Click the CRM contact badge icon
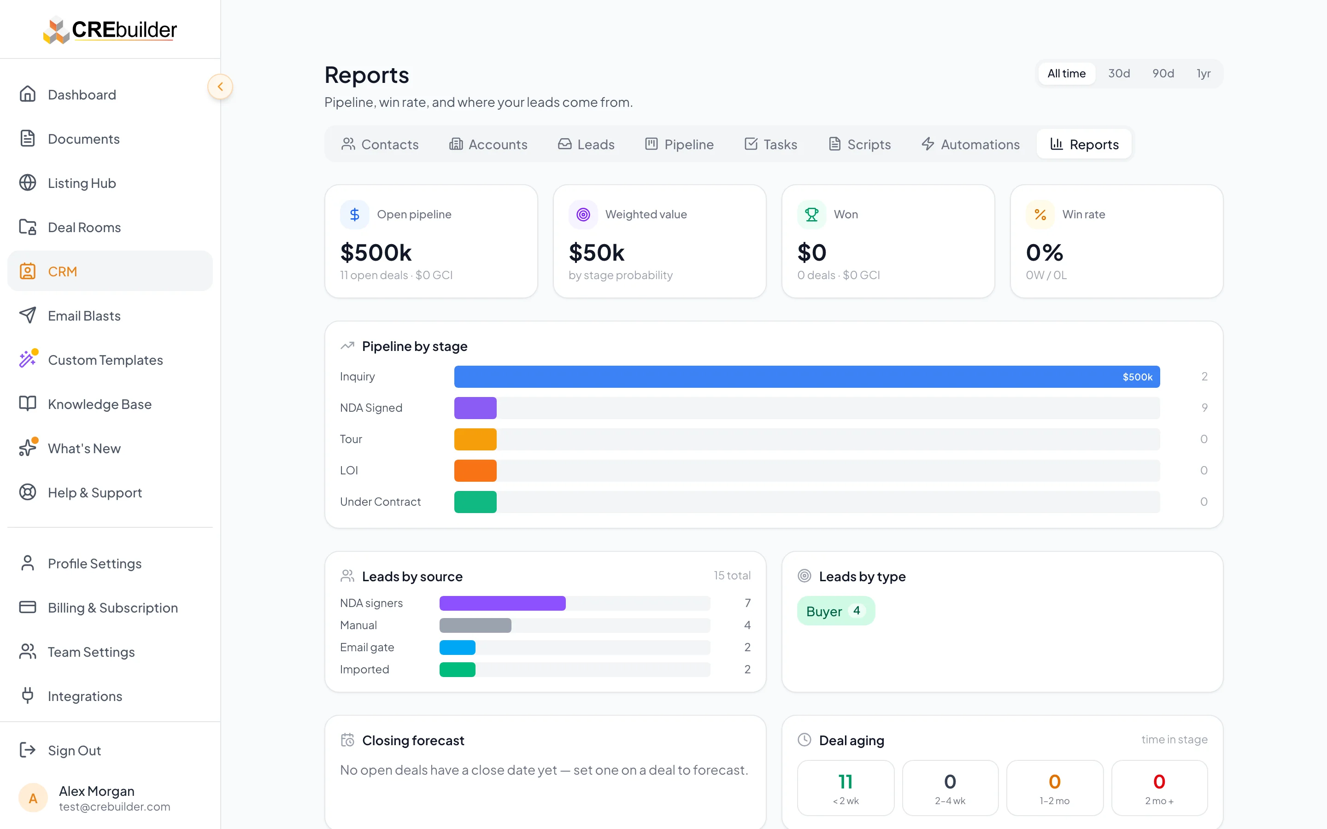The height and width of the screenshot is (829, 1327). click(x=28, y=271)
